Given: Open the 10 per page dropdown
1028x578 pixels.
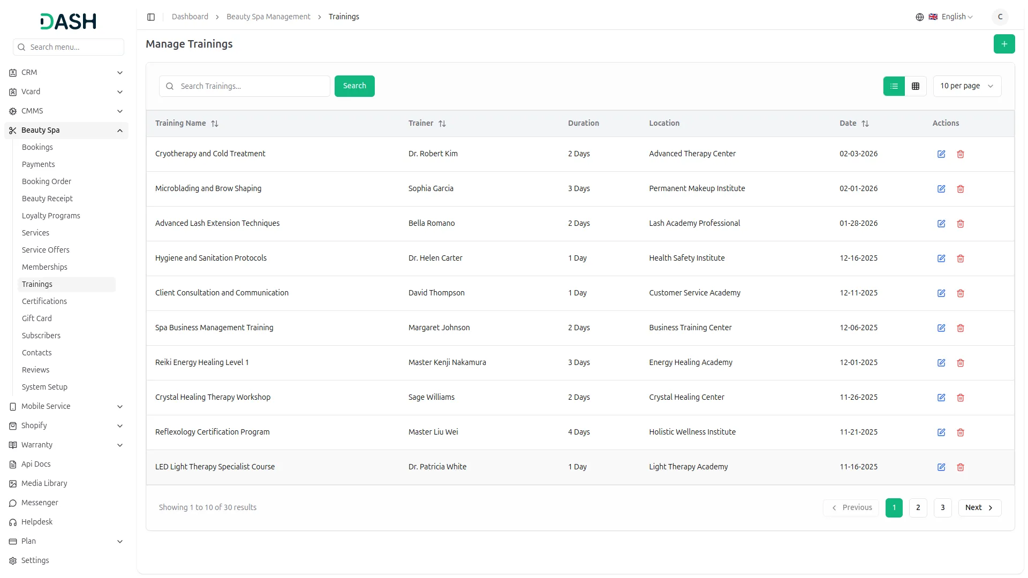Looking at the screenshot, I should [966, 86].
